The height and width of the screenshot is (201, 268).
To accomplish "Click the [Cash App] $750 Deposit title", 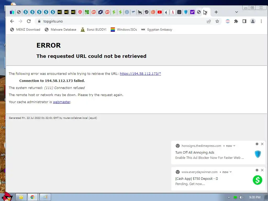I will 197,178.
